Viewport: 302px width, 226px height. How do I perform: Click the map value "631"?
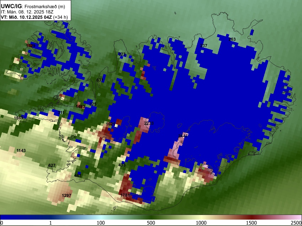click(100, 80)
